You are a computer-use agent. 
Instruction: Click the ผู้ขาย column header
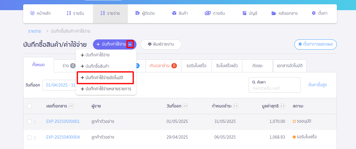point(96,106)
